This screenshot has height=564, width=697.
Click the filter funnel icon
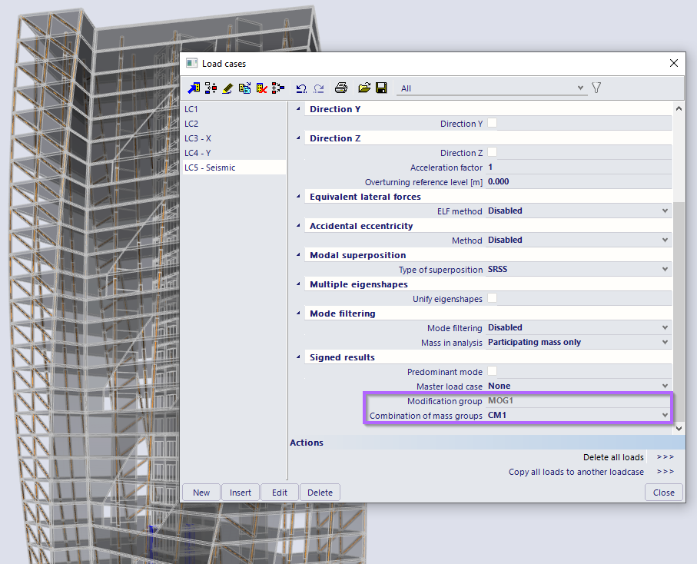[596, 88]
